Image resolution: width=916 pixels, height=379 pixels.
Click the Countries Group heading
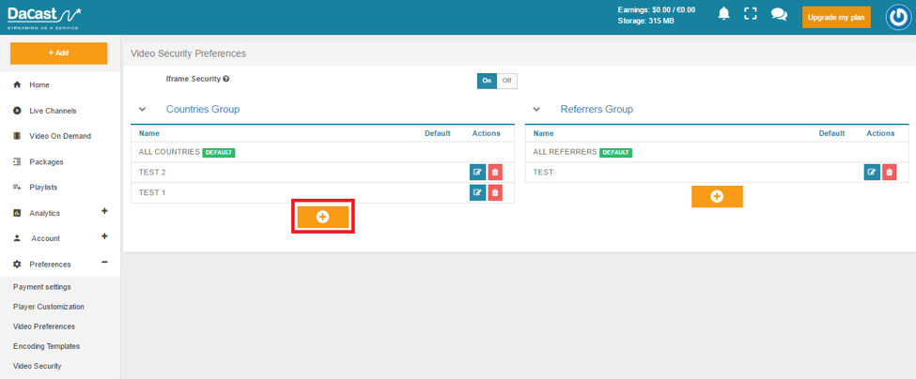(x=203, y=109)
